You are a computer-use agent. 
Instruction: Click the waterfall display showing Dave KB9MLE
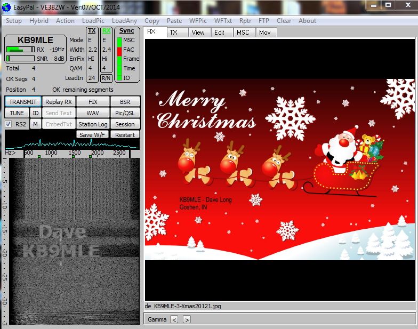pos(74,241)
